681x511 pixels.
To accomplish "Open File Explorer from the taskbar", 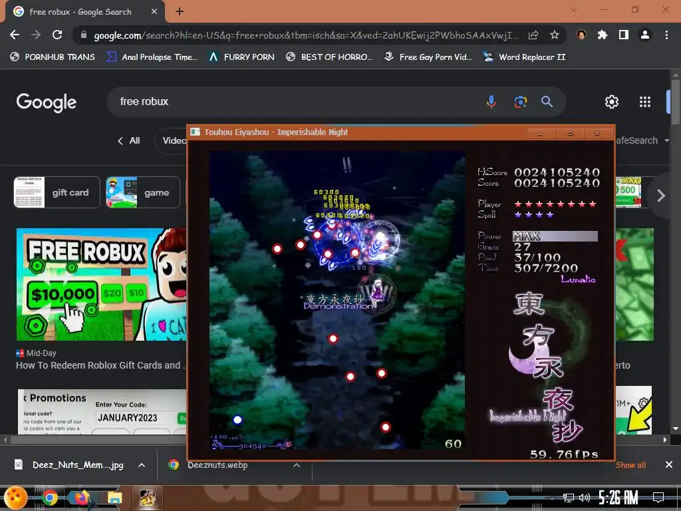I will tap(114, 498).
